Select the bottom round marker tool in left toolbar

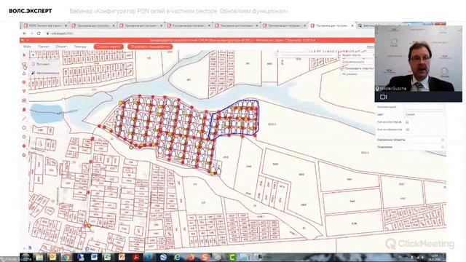pos(24,155)
